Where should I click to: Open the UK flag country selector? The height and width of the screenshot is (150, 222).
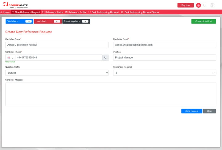[10, 58]
